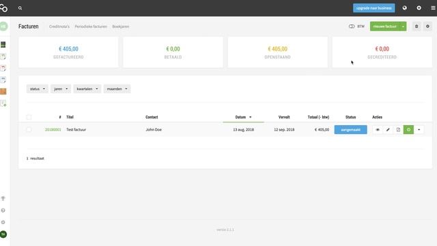Click the dark green round badge at sidebar bottom
Image resolution: width=437 pixels, height=246 pixels.
(3, 234)
